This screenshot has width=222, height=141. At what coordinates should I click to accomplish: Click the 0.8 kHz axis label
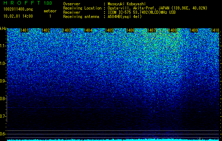pos(3,99)
